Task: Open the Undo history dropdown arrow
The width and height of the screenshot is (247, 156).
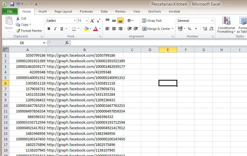Action: [x=22, y=4]
